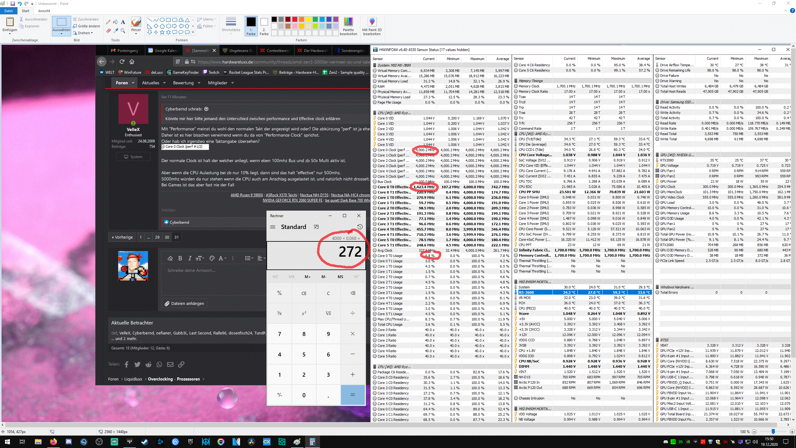Click calculator backspace key

(x=353, y=293)
